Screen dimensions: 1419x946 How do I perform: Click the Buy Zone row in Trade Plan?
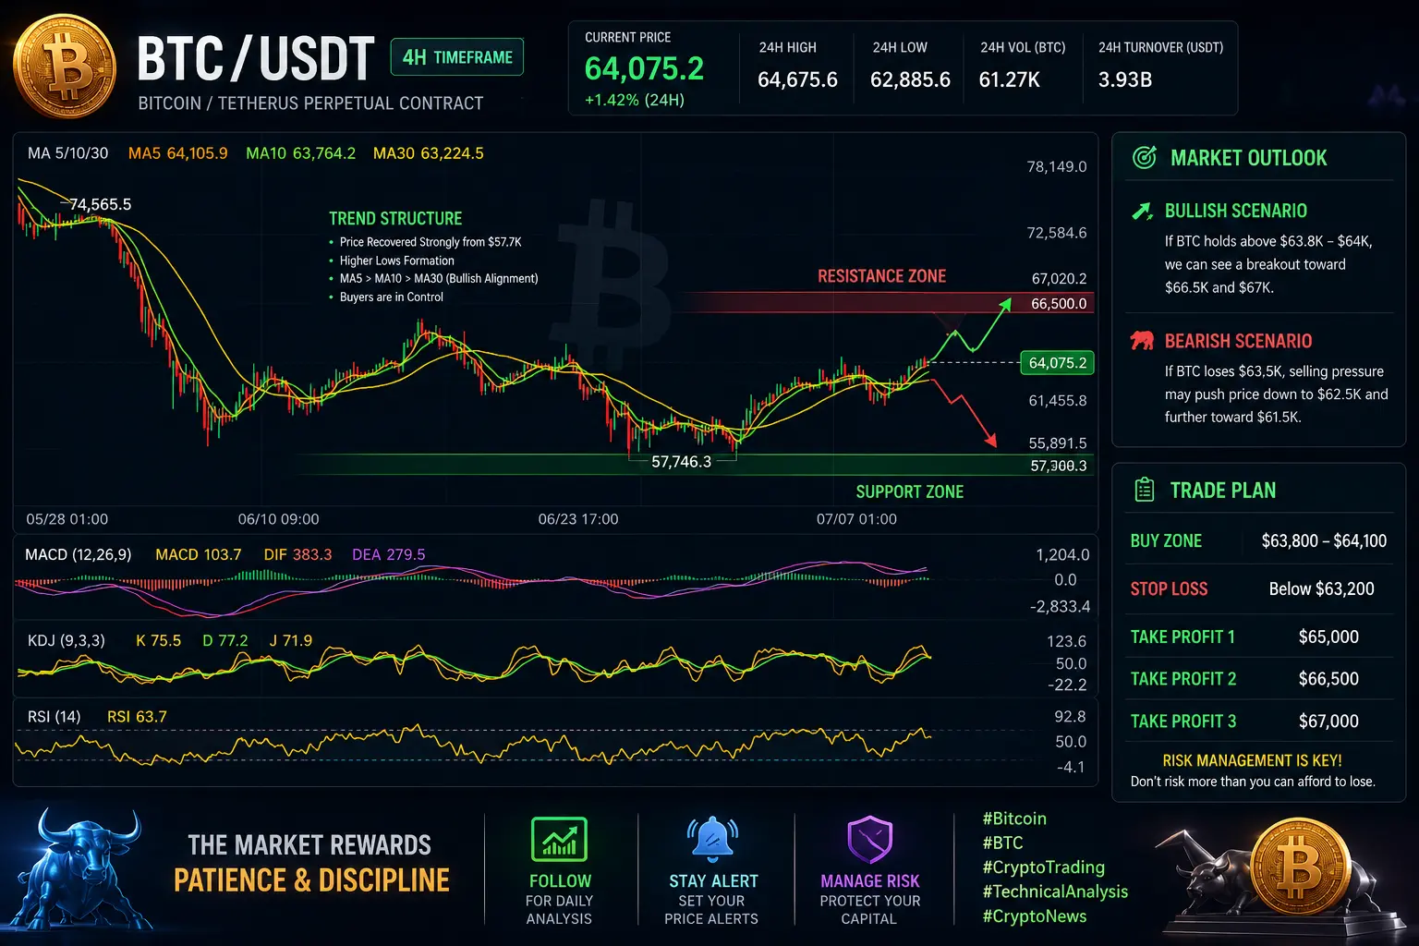[x=1258, y=541]
